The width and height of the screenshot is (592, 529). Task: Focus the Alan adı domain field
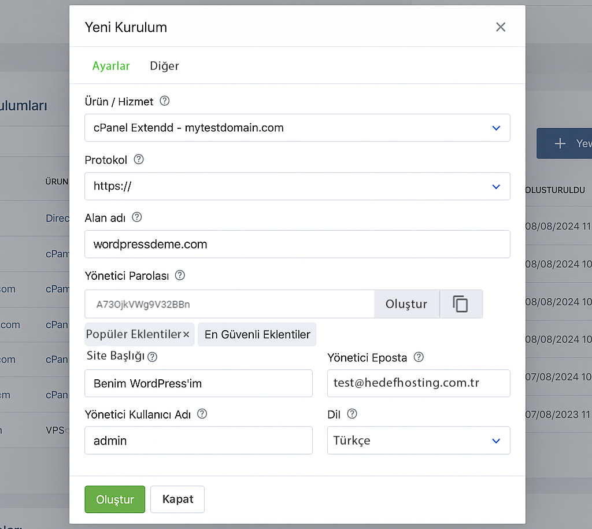coord(297,245)
